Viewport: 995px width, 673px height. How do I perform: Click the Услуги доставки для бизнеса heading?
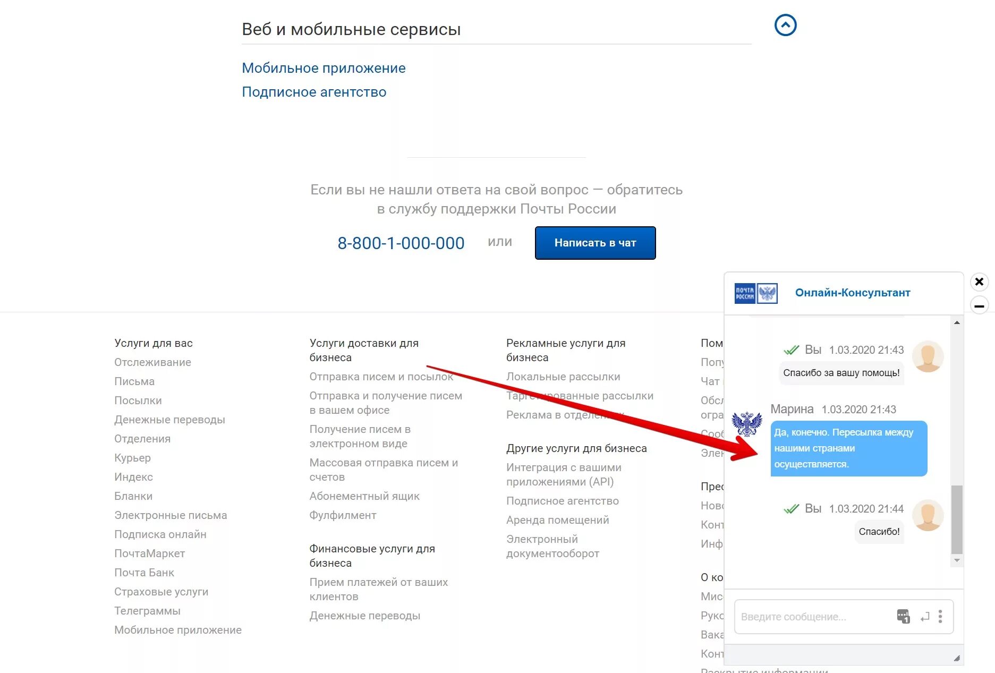364,350
